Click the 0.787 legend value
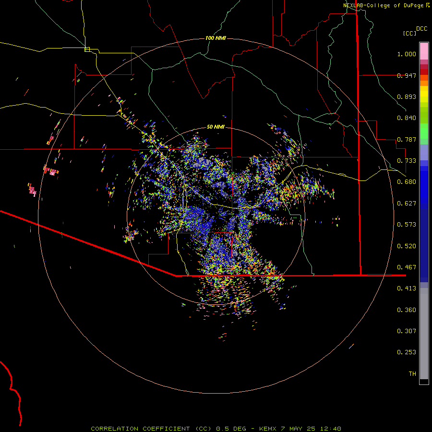 pos(407,139)
